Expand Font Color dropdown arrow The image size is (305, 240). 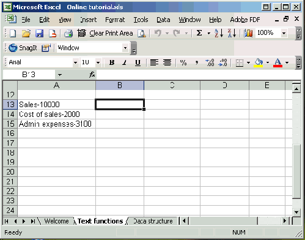(287, 62)
